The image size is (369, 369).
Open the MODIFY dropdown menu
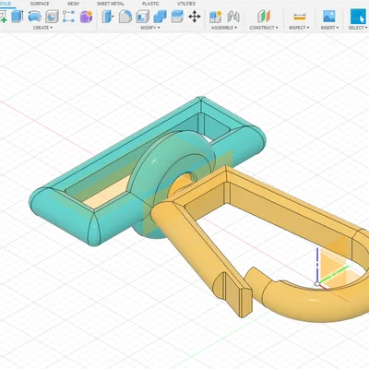tap(150, 28)
